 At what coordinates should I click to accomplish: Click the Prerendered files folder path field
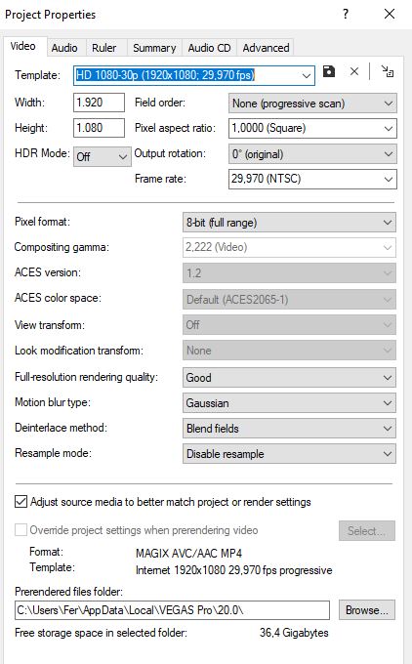pyautogui.click(x=172, y=610)
